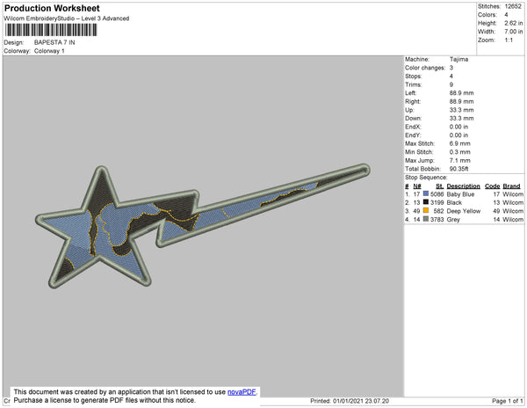The image size is (527, 408).
Task: Click the Grey thread color swatch
Action: [x=426, y=219]
